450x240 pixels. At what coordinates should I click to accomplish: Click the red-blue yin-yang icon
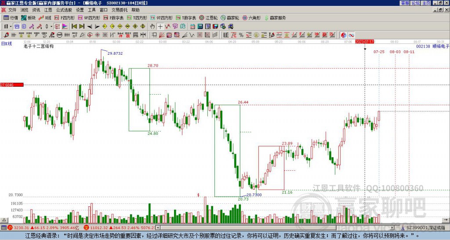(x=344, y=35)
